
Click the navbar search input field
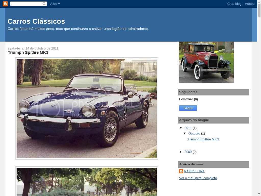click(x=26, y=4)
